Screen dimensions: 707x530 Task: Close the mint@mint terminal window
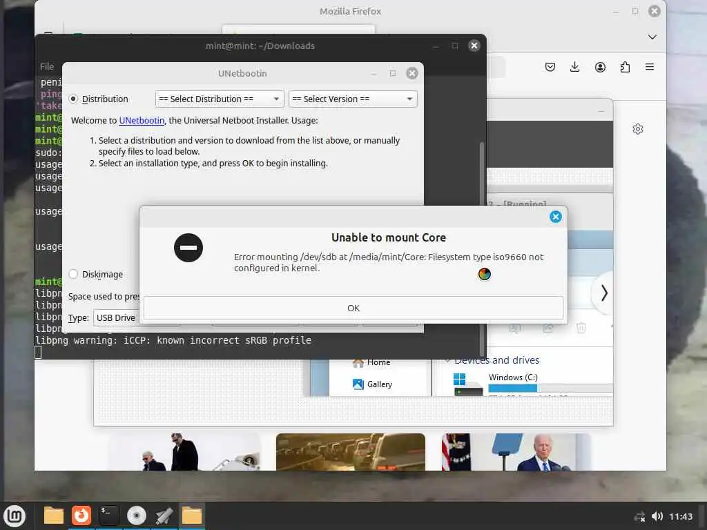[474, 46]
